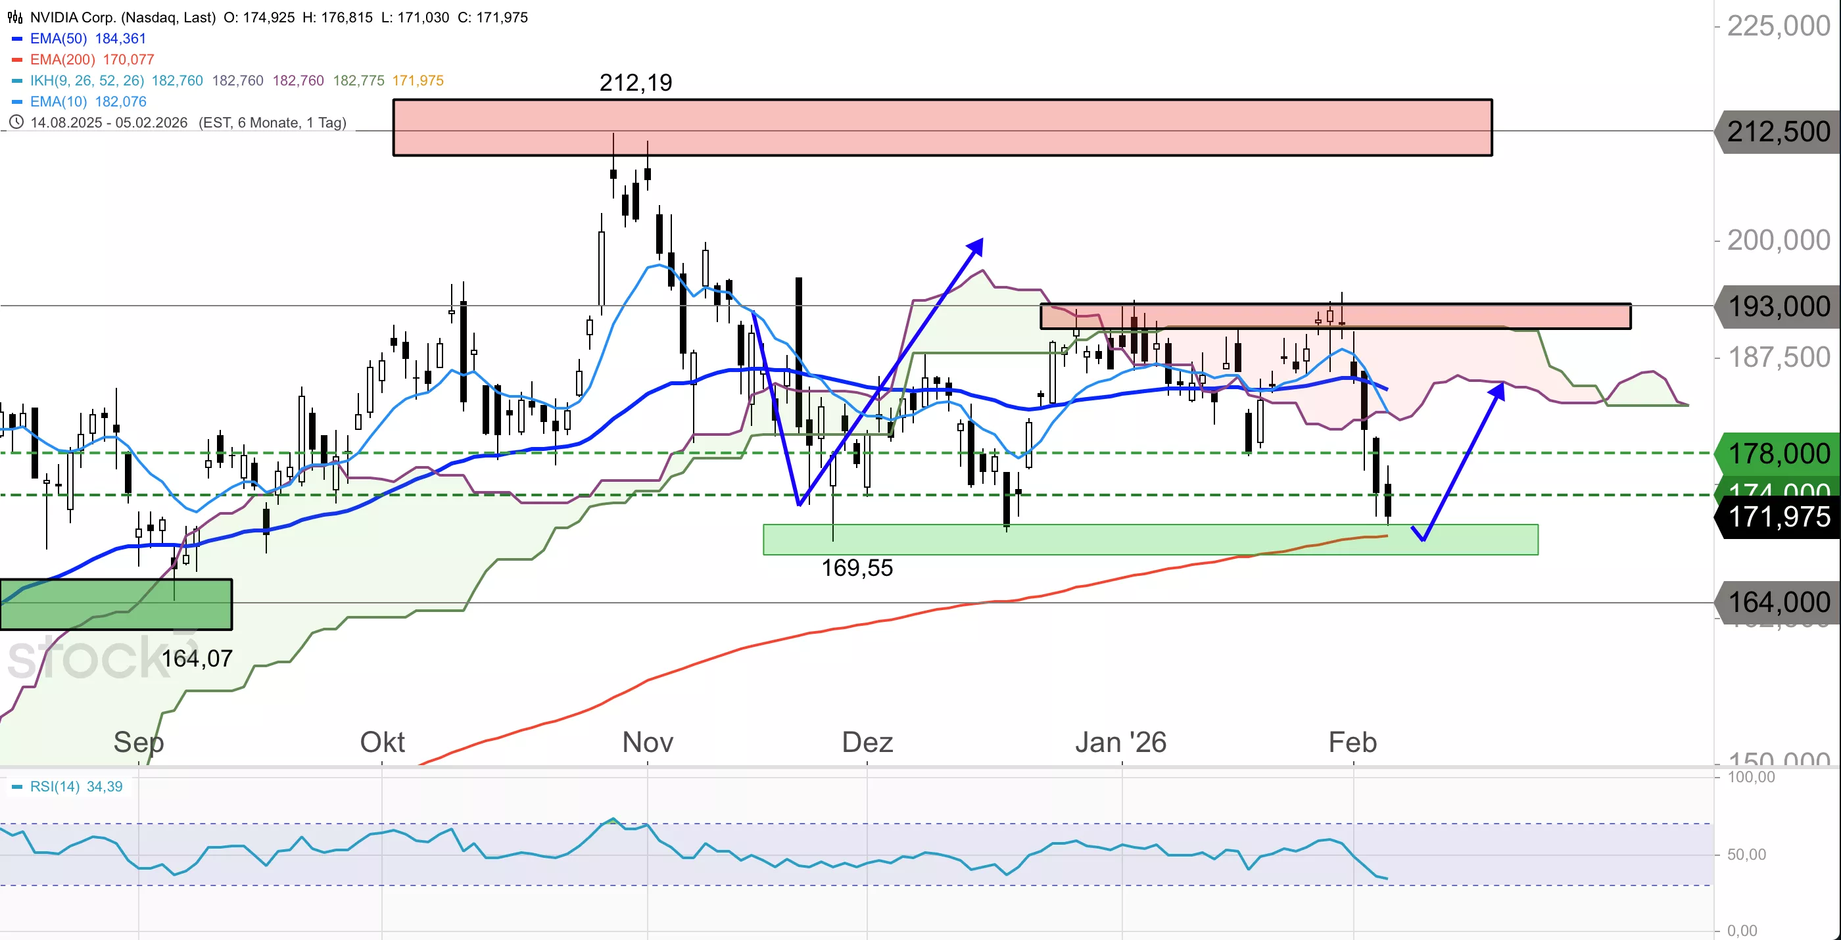The width and height of the screenshot is (1841, 940).
Task: Select the NVIDIA Corp. instrument title
Action: [122, 17]
